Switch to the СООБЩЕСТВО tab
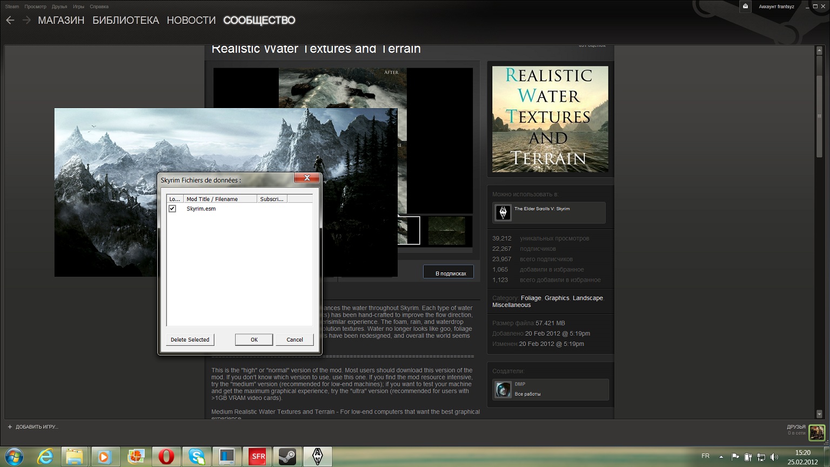The image size is (830, 467). coord(259,21)
